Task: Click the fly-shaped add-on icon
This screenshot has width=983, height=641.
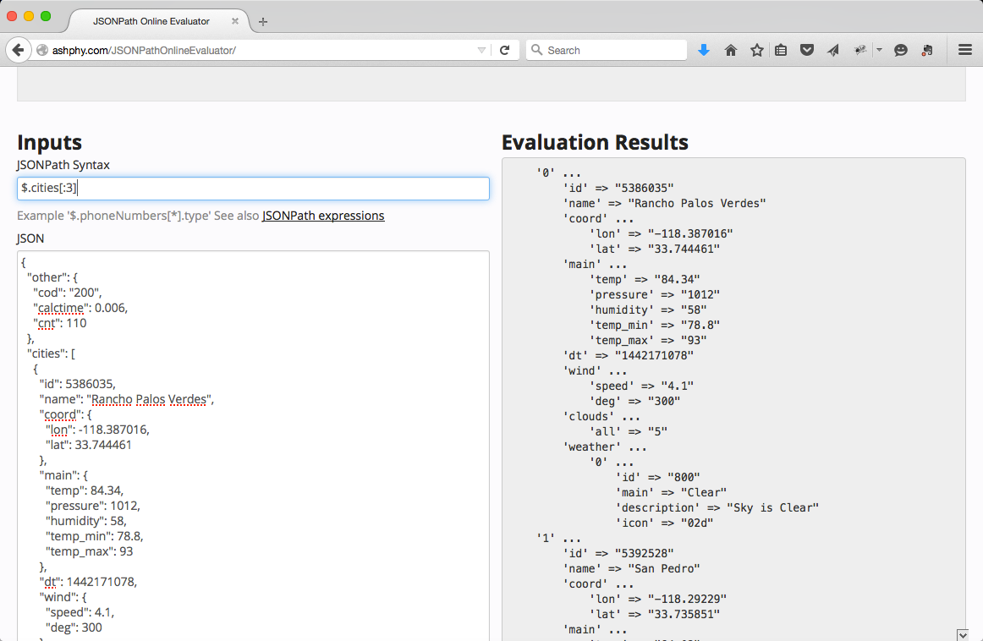Action: coord(859,50)
